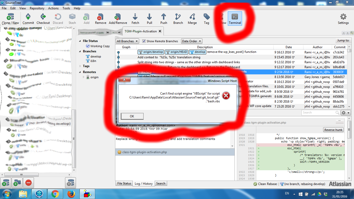The image size is (354, 199).
Task: Click Jump to: button
Action: 343,40
